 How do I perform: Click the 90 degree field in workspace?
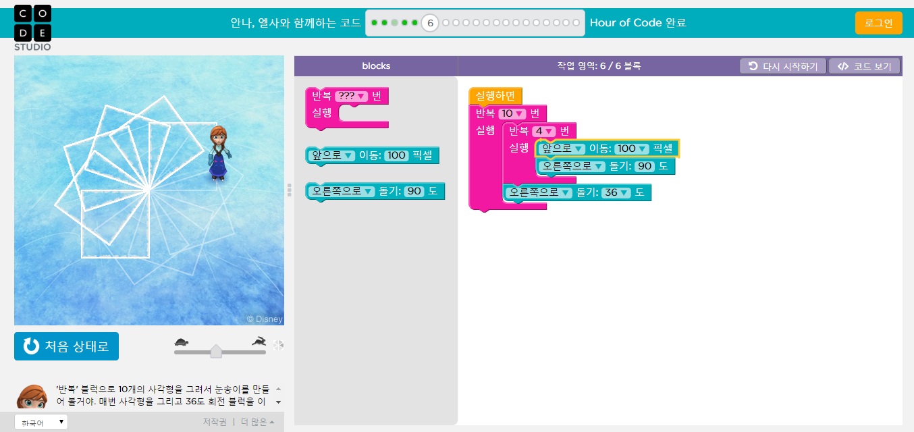coord(645,166)
